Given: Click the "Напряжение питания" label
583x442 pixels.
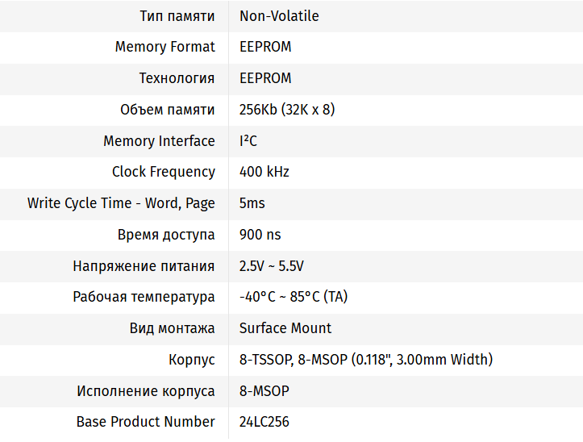Looking at the screenshot, I should (x=144, y=266).
